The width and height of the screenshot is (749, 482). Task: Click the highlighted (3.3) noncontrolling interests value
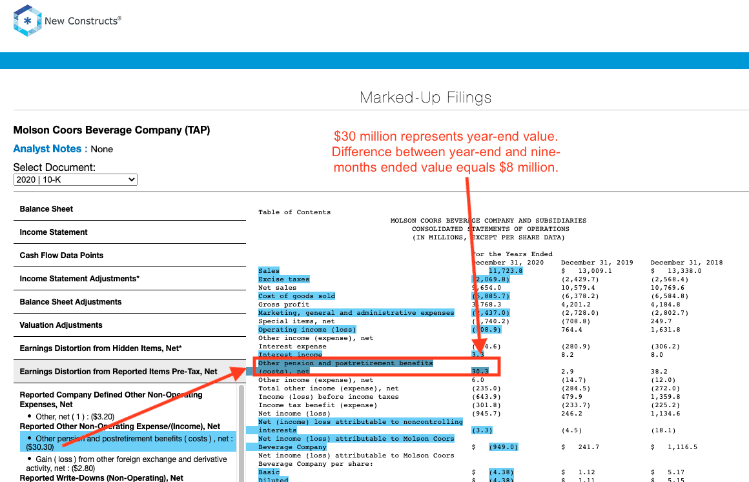482,430
